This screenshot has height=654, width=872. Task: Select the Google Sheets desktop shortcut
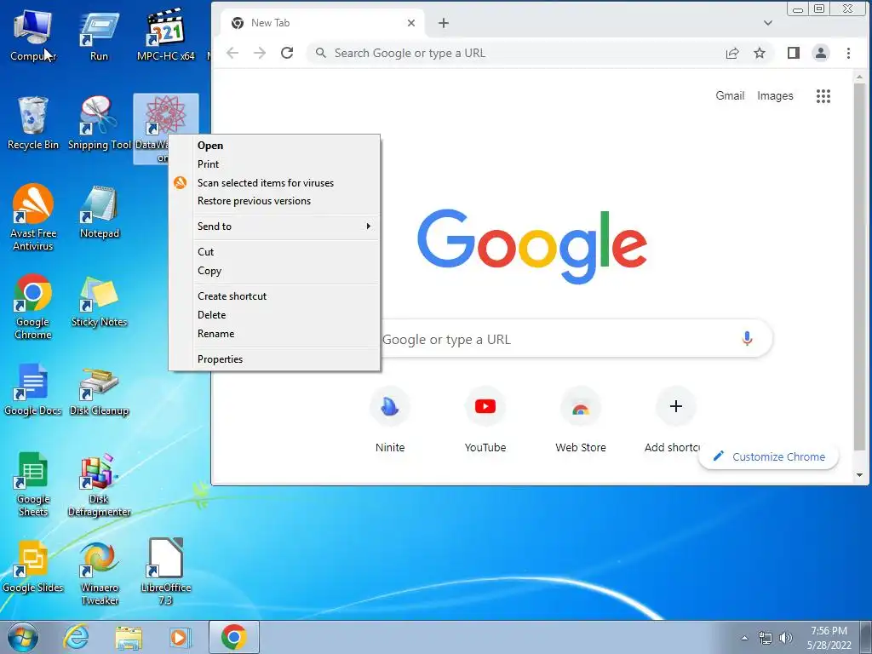click(33, 485)
